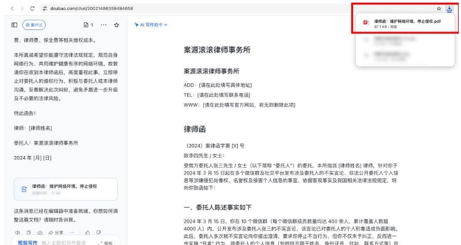461x245 pixels.
Task: Click 特此函告！ in the chat message
Action: point(24,113)
